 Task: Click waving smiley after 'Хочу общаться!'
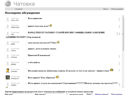[57, 77]
